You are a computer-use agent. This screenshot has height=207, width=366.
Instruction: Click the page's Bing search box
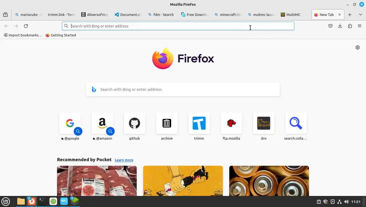point(183,89)
